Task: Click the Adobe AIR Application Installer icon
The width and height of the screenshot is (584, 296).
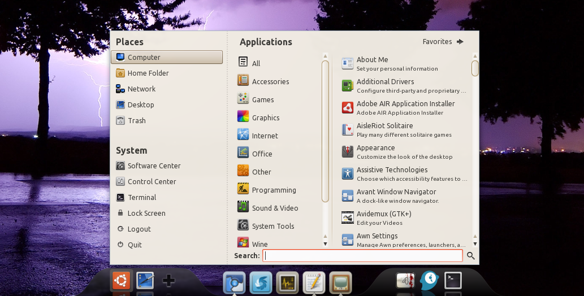Action: (348, 107)
